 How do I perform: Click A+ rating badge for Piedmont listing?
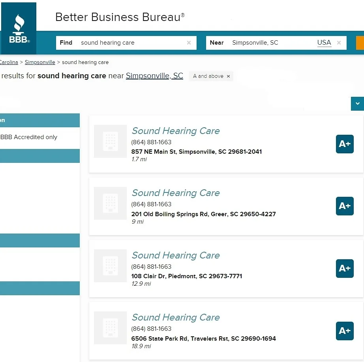(345, 269)
